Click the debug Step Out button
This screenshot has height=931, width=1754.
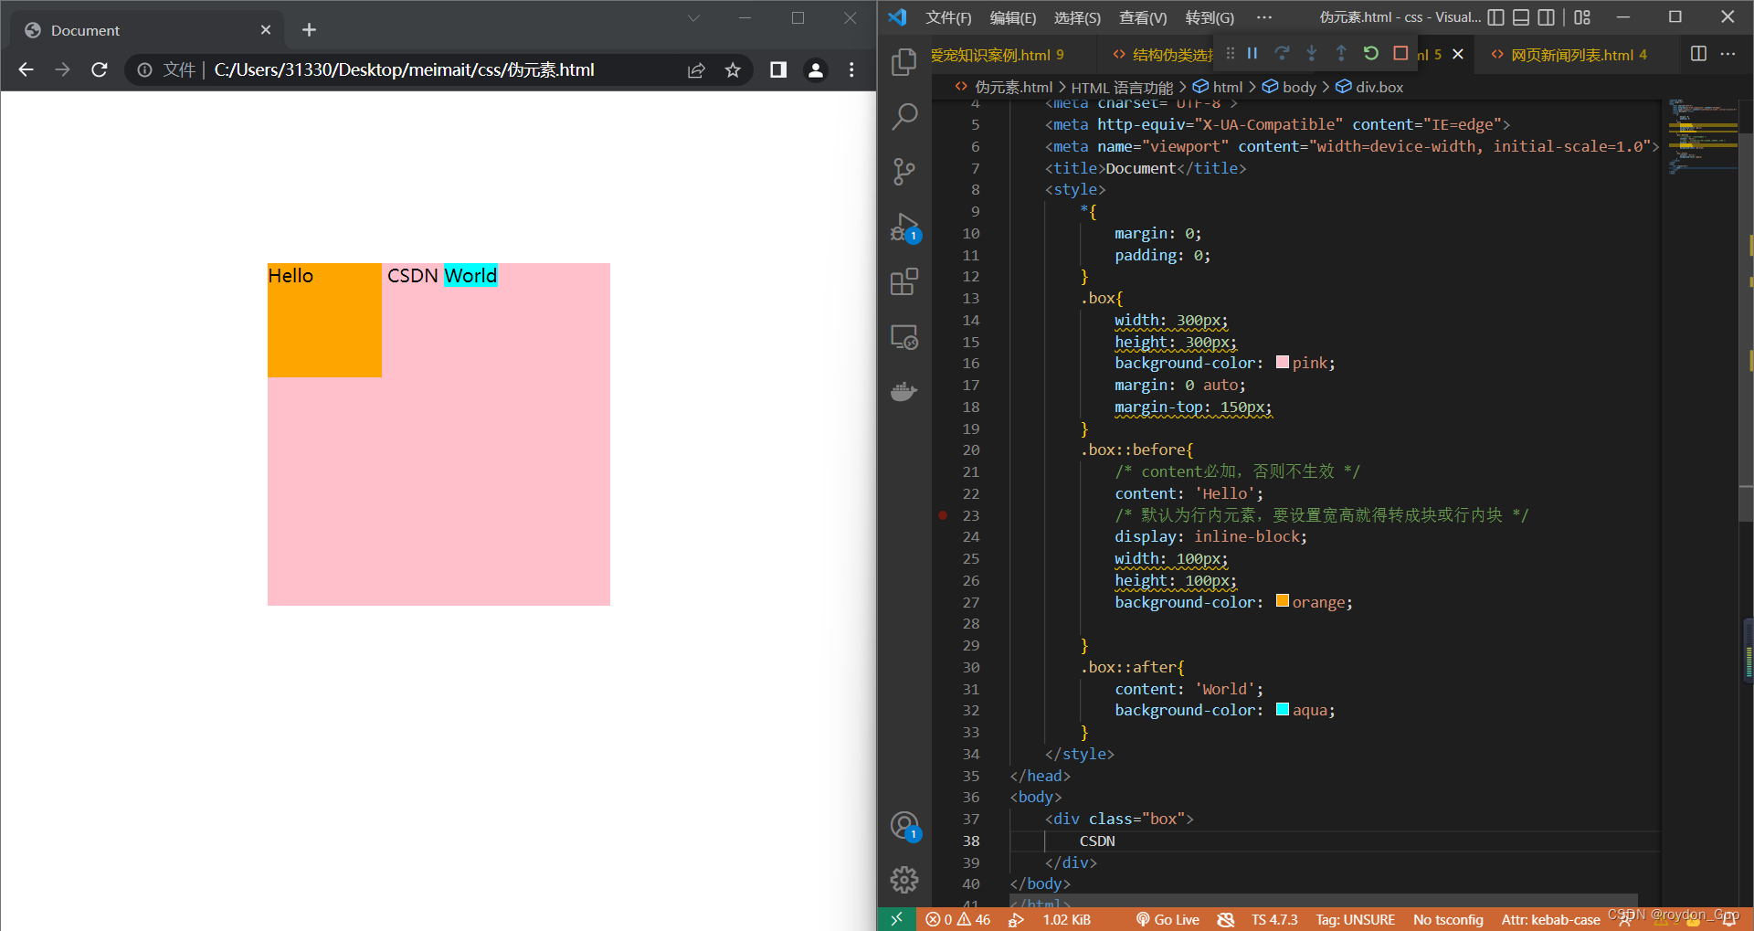pos(1341,54)
